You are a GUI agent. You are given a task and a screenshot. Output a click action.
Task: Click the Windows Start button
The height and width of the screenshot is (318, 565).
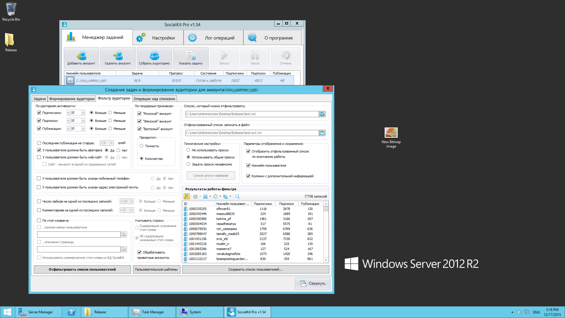[x=7, y=312]
